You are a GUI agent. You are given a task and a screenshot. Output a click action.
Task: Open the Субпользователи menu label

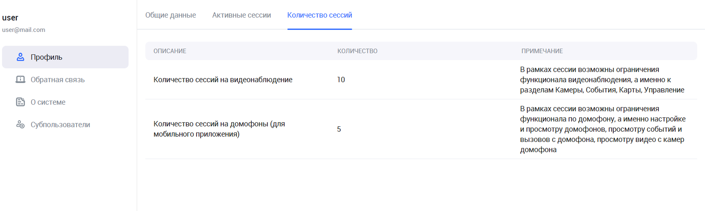[x=60, y=125]
